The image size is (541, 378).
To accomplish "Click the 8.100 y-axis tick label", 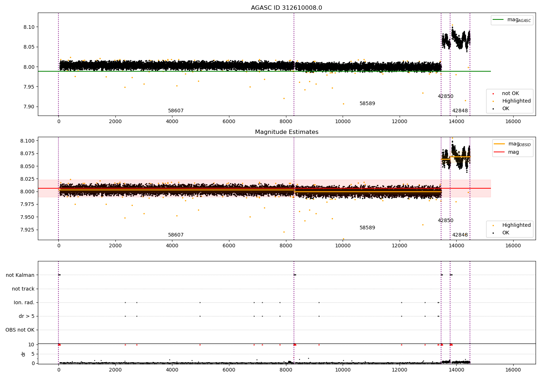I will pos(27,141).
